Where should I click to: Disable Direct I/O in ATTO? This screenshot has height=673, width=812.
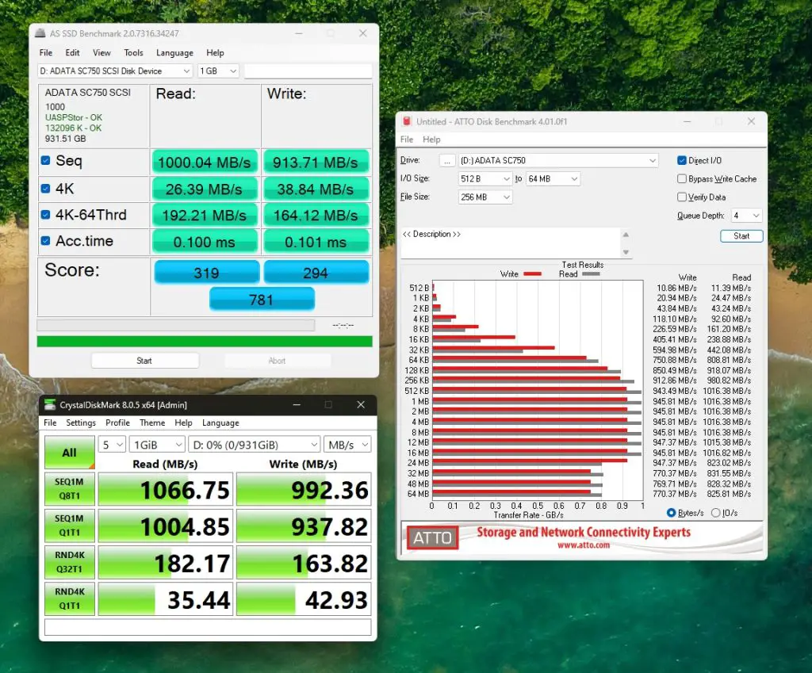click(x=681, y=160)
